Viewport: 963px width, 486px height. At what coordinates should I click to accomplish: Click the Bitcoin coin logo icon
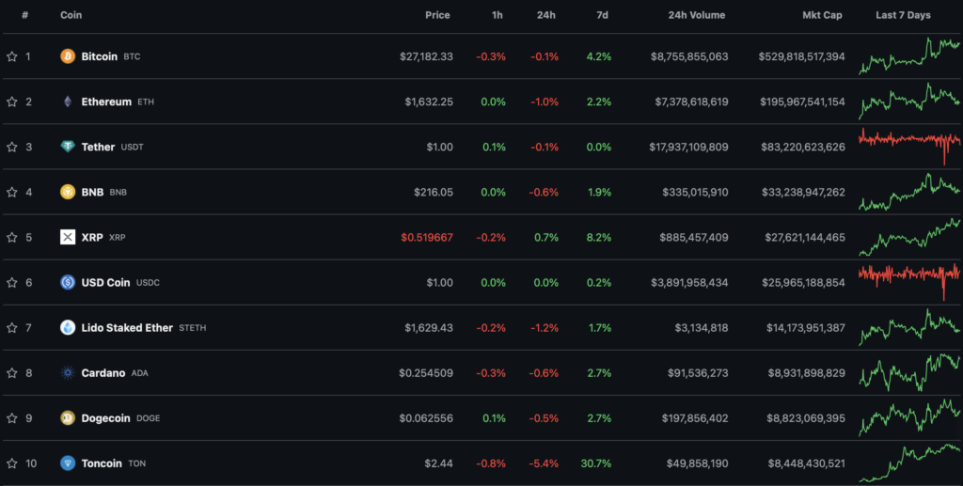[68, 56]
